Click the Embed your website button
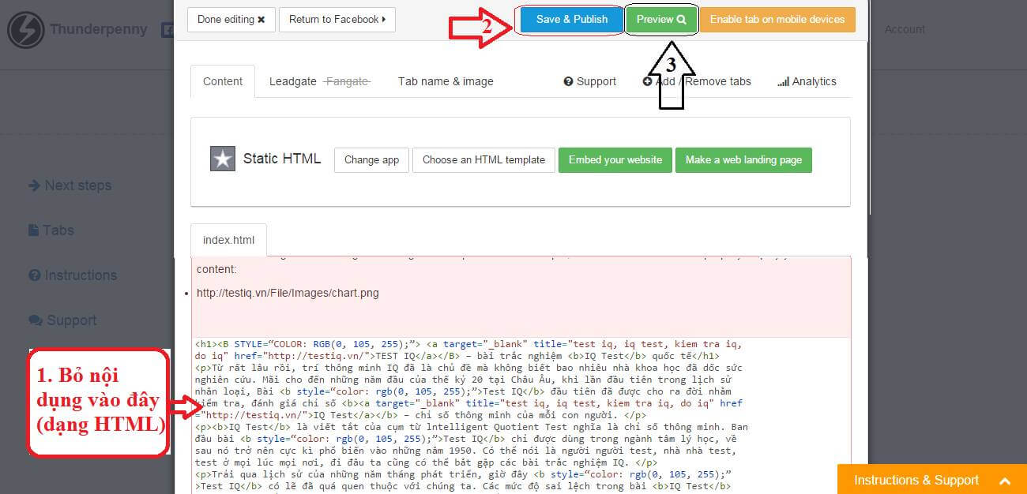The width and height of the screenshot is (1027, 494). point(615,159)
